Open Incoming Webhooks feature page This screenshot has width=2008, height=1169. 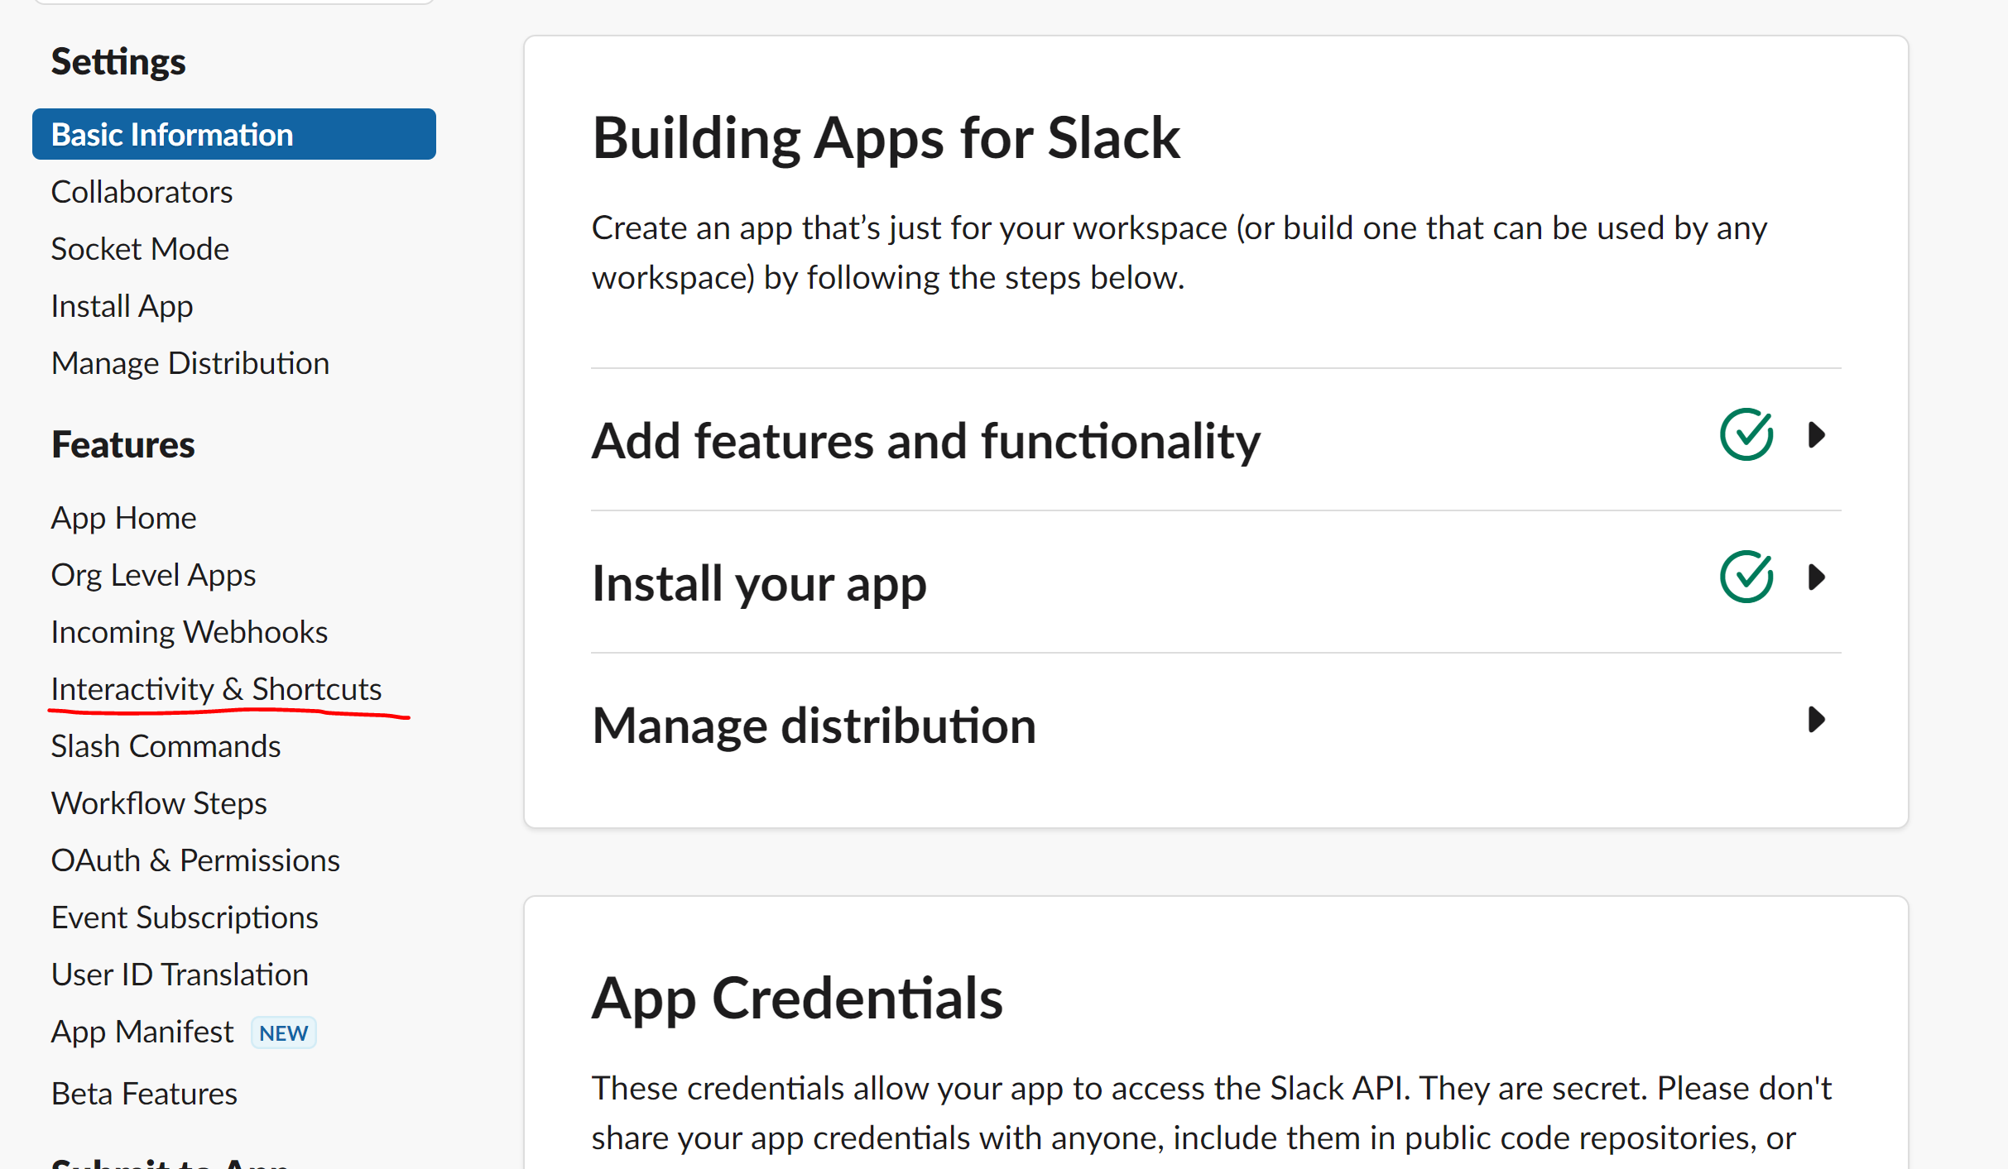(x=190, y=632)
